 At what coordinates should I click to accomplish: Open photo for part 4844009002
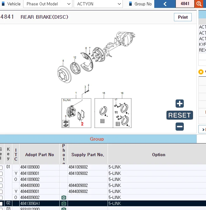[64, 197]
